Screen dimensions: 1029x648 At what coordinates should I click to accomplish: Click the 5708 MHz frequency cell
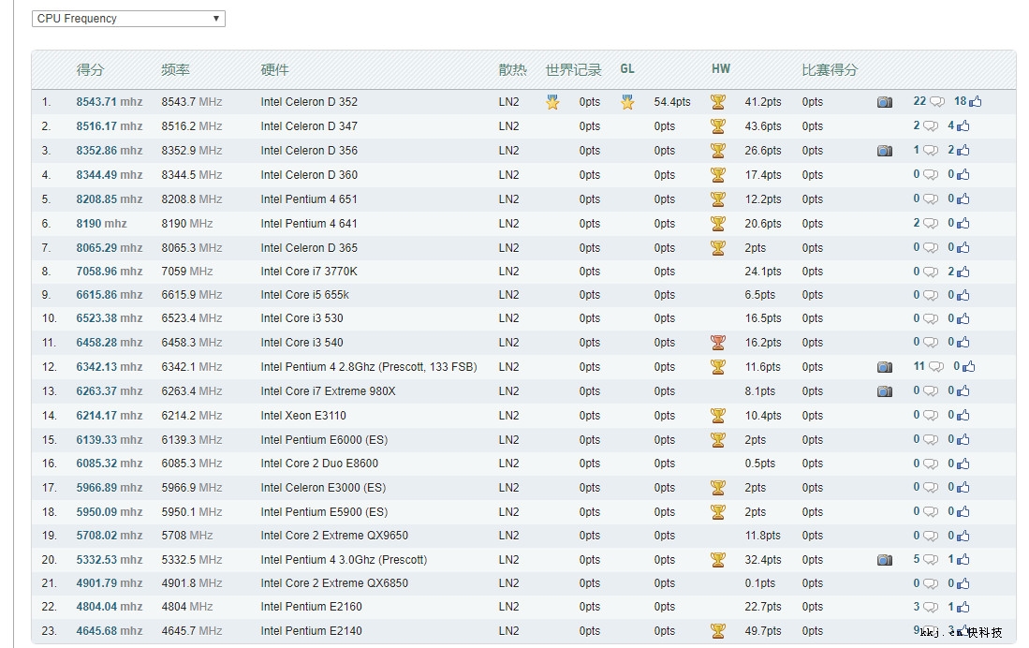pyautogui.click(x=187, y=535)
